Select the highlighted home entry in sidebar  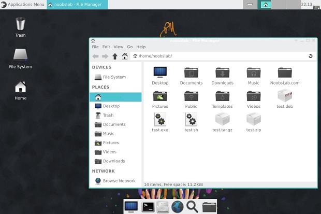[x=115, y=97]
